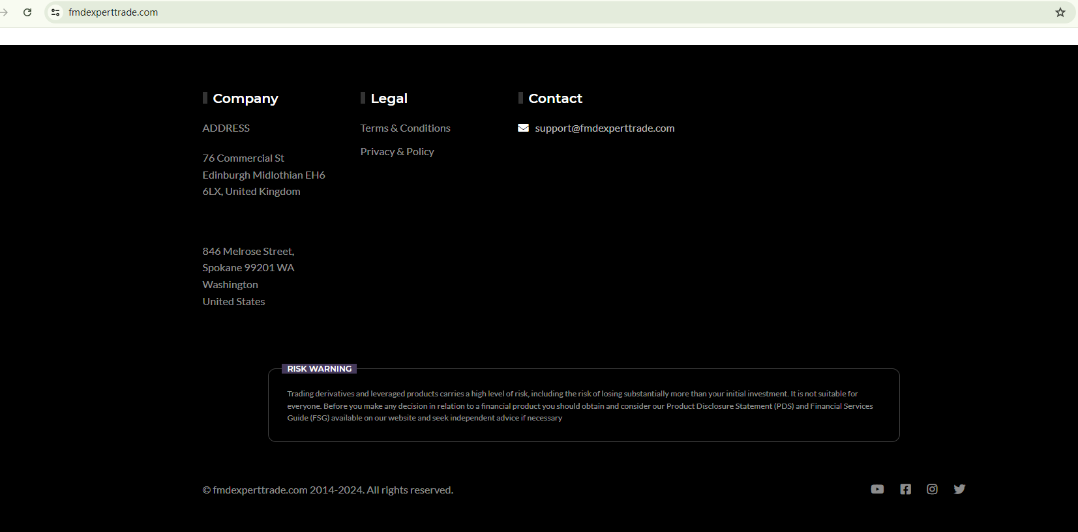Open the Twitter bird icon
The image size is (1078, 532).
click(959, 489)
